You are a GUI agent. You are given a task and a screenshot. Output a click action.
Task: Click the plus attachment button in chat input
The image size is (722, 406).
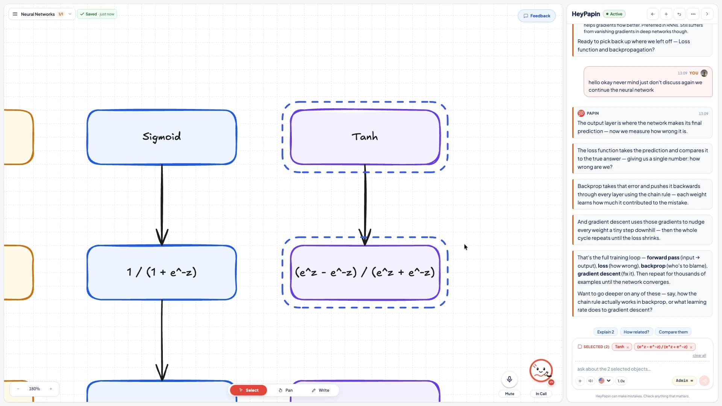pos(580,381)
